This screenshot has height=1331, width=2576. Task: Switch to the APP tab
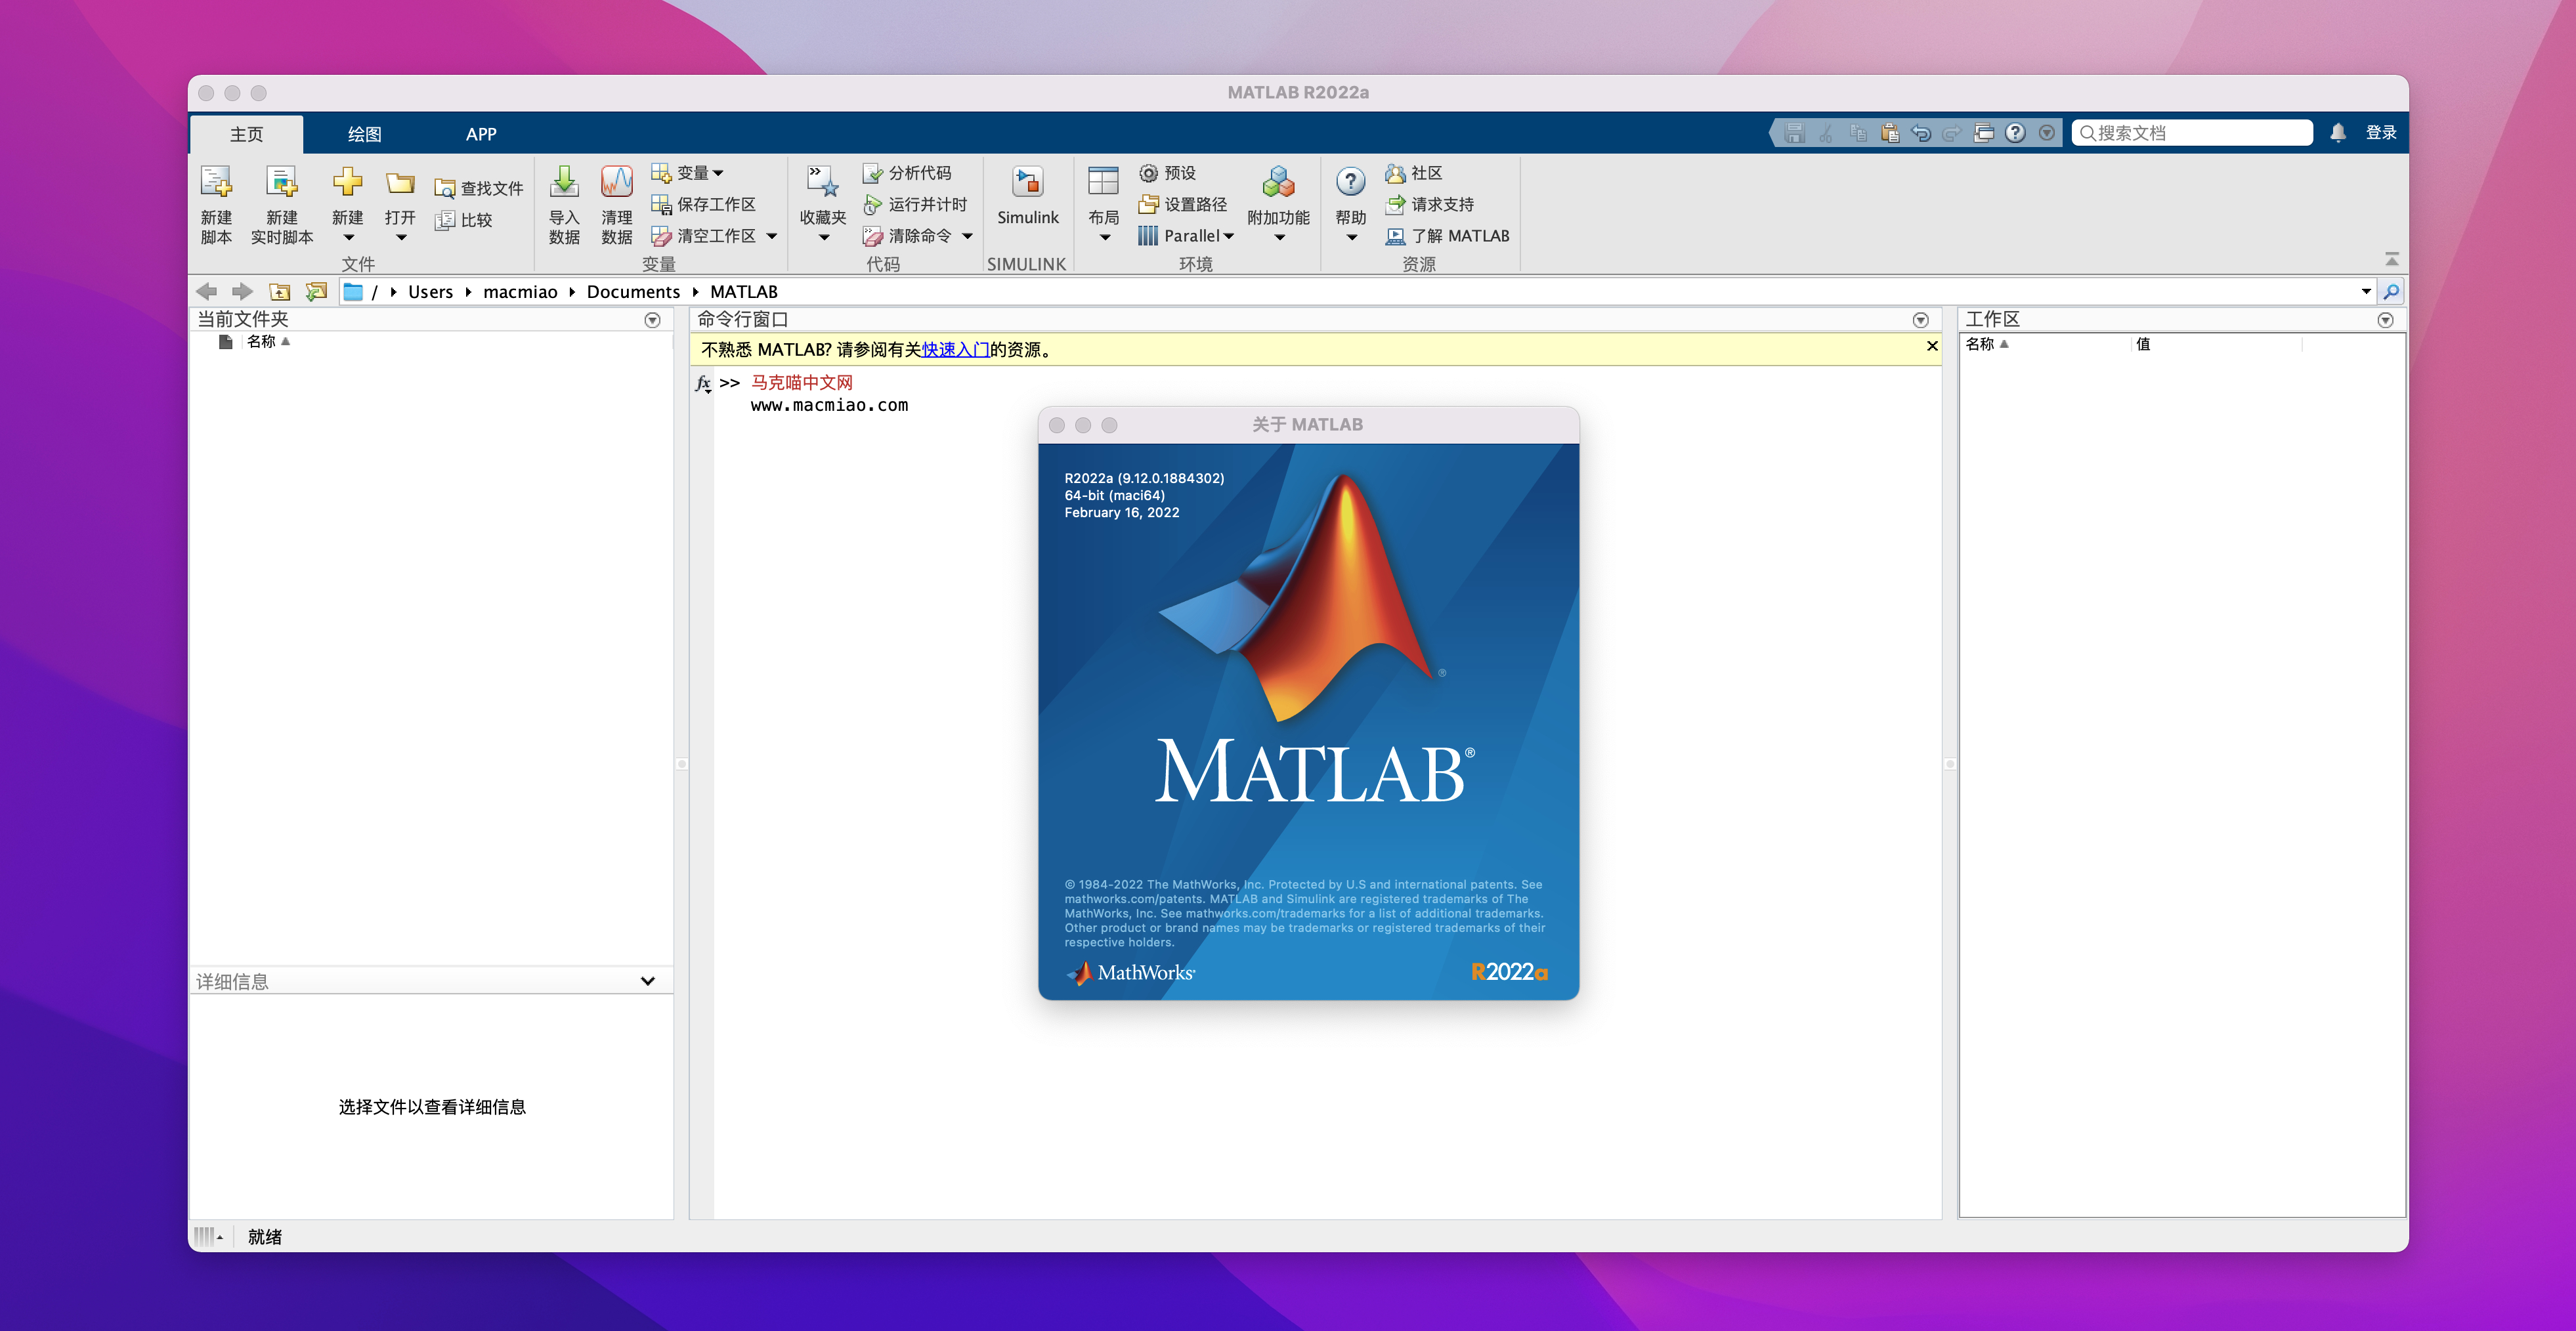481,134
